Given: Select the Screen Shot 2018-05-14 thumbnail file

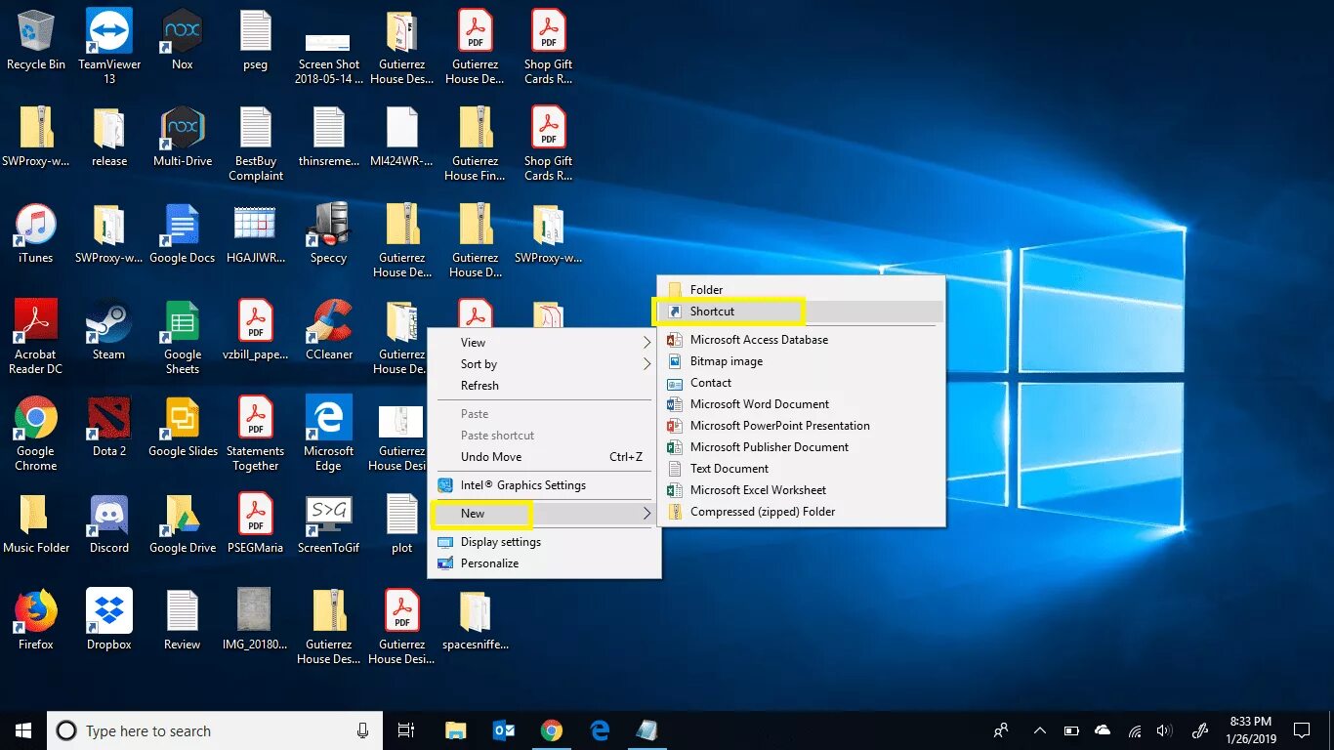Looking at the screenshot, I should 329,59.
